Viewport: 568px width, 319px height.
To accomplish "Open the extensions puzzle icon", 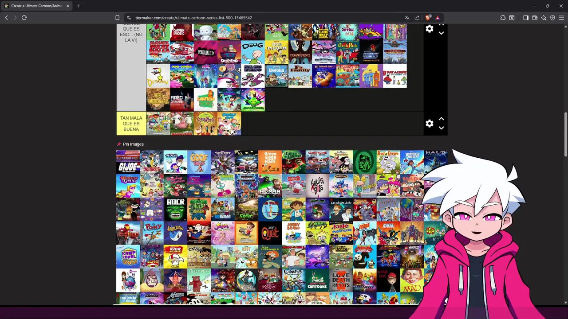I will point(503,18).
